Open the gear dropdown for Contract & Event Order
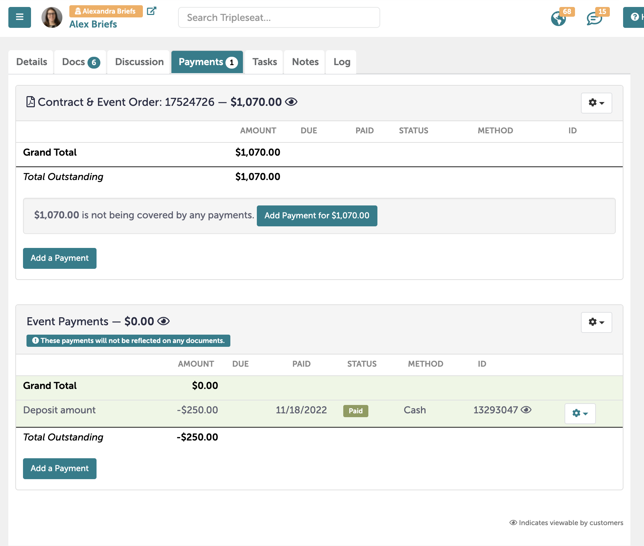This screenshot has height=546, width=644. 596,103
